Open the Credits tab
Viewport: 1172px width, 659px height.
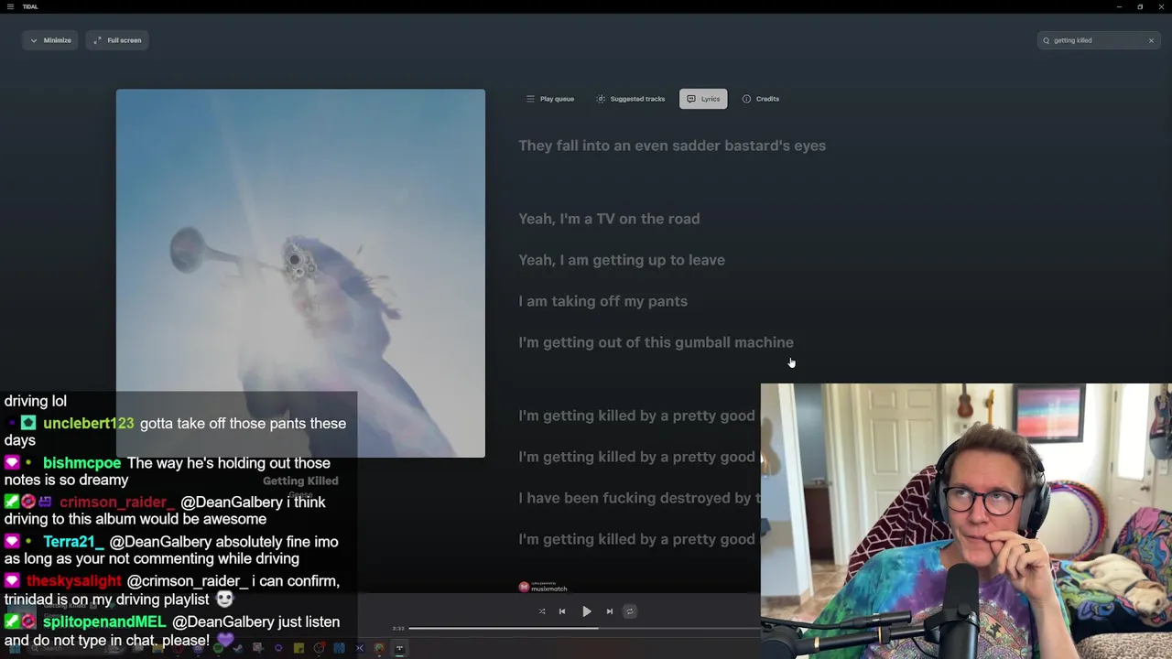click(761, 99)
